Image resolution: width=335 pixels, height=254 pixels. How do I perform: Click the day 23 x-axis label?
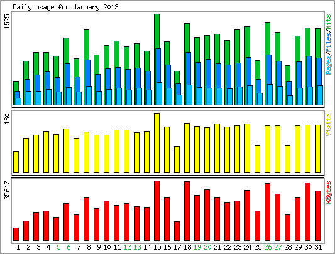pyautogui.click(x=238, y=247)
